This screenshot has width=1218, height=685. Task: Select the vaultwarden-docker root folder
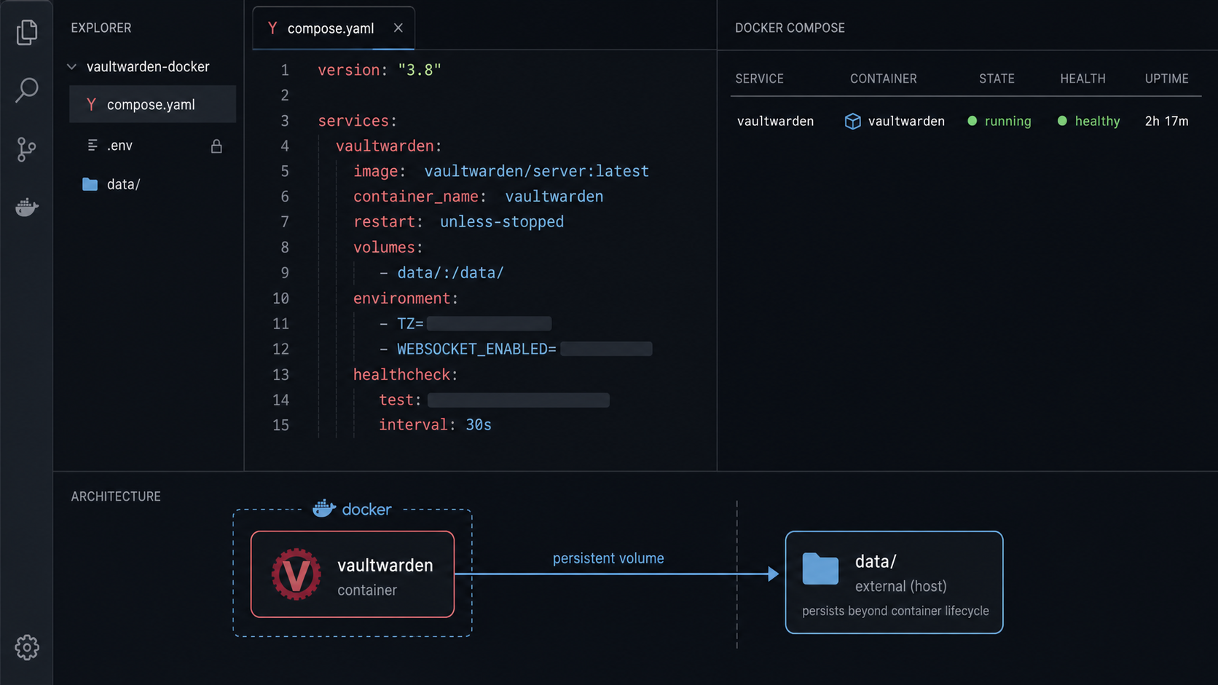click(148, 67)
